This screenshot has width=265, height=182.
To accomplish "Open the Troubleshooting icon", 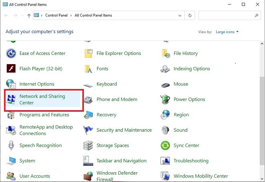I will [165, 161].
